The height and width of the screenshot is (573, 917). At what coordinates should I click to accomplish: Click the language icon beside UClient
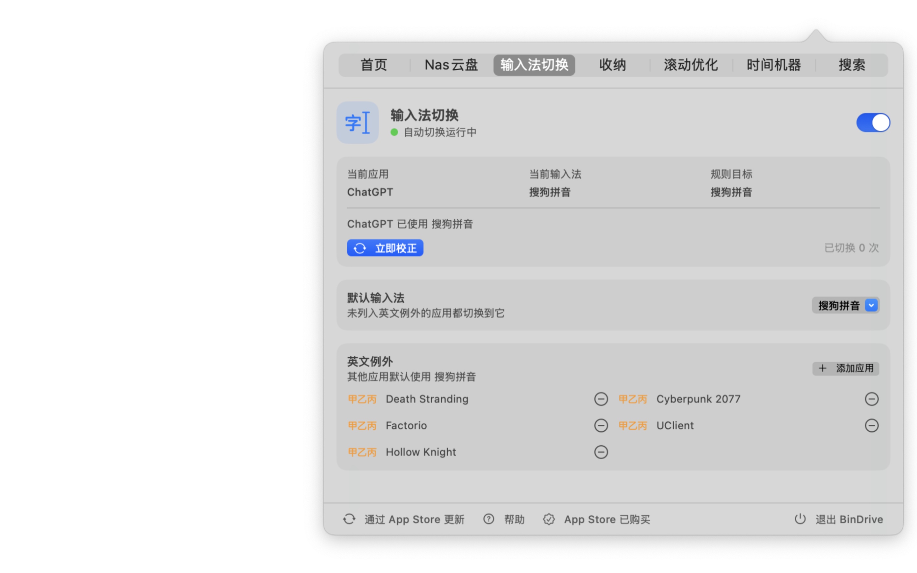[x=632, y=426]
